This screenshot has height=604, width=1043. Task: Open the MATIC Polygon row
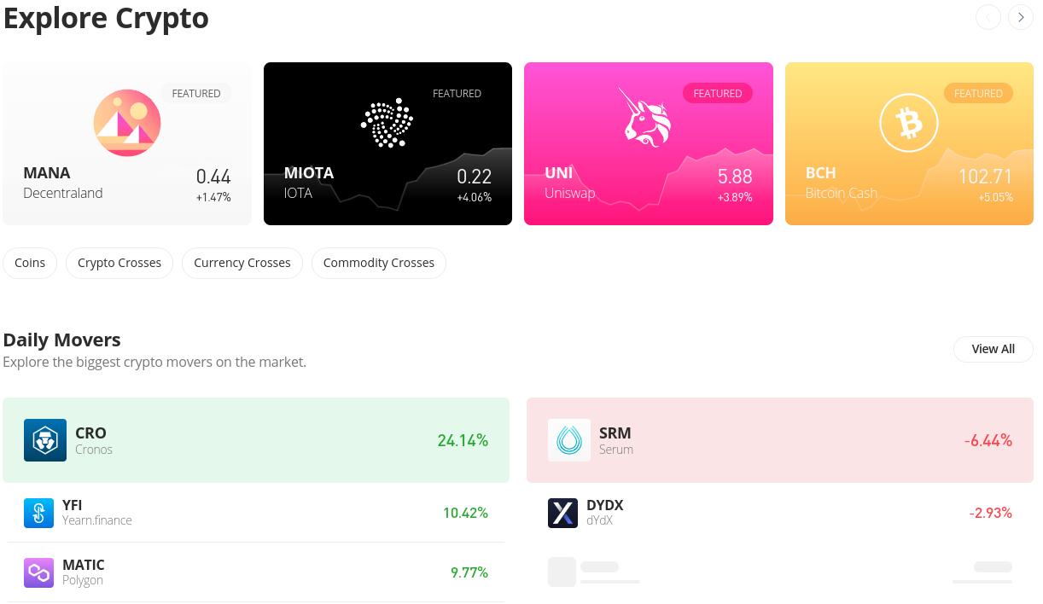[256, 572]
